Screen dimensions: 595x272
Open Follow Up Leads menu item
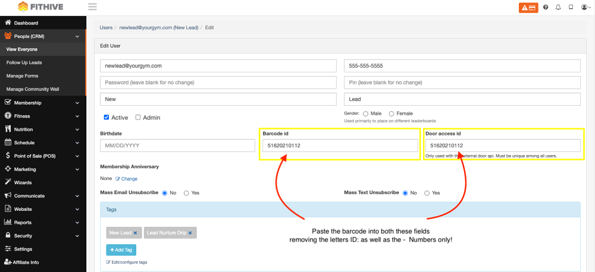24,62
